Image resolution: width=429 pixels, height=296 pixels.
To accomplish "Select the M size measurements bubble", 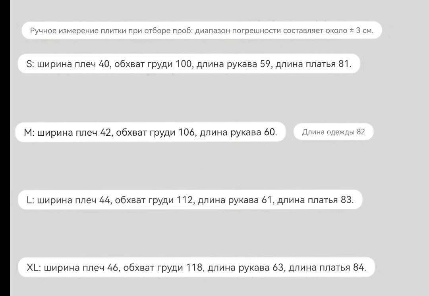I will coord(151,132).
